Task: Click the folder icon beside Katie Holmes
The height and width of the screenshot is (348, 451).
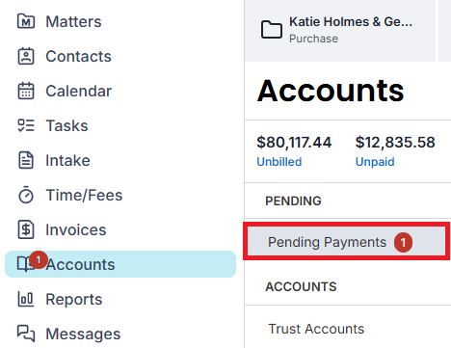Action: [272, 30]
